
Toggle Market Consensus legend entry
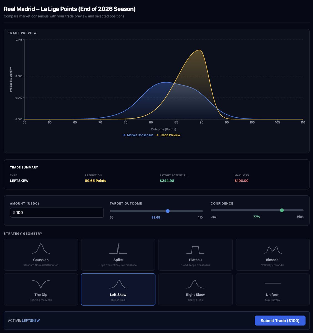pyautogui.click(x=138, y=135)
